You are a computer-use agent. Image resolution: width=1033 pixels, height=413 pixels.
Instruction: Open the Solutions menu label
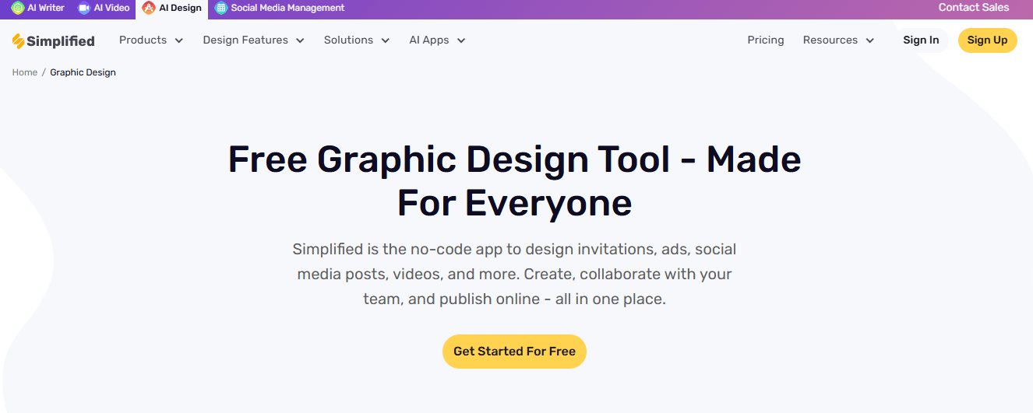coord(348,40)
